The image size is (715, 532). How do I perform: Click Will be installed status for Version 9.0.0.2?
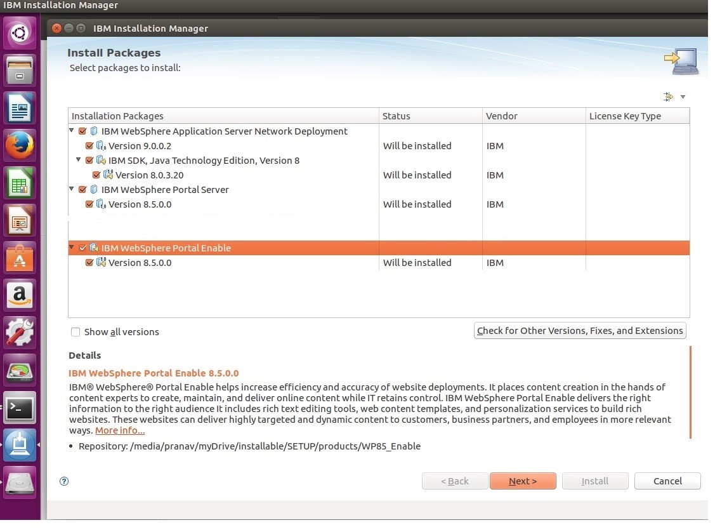click(417, 146)
